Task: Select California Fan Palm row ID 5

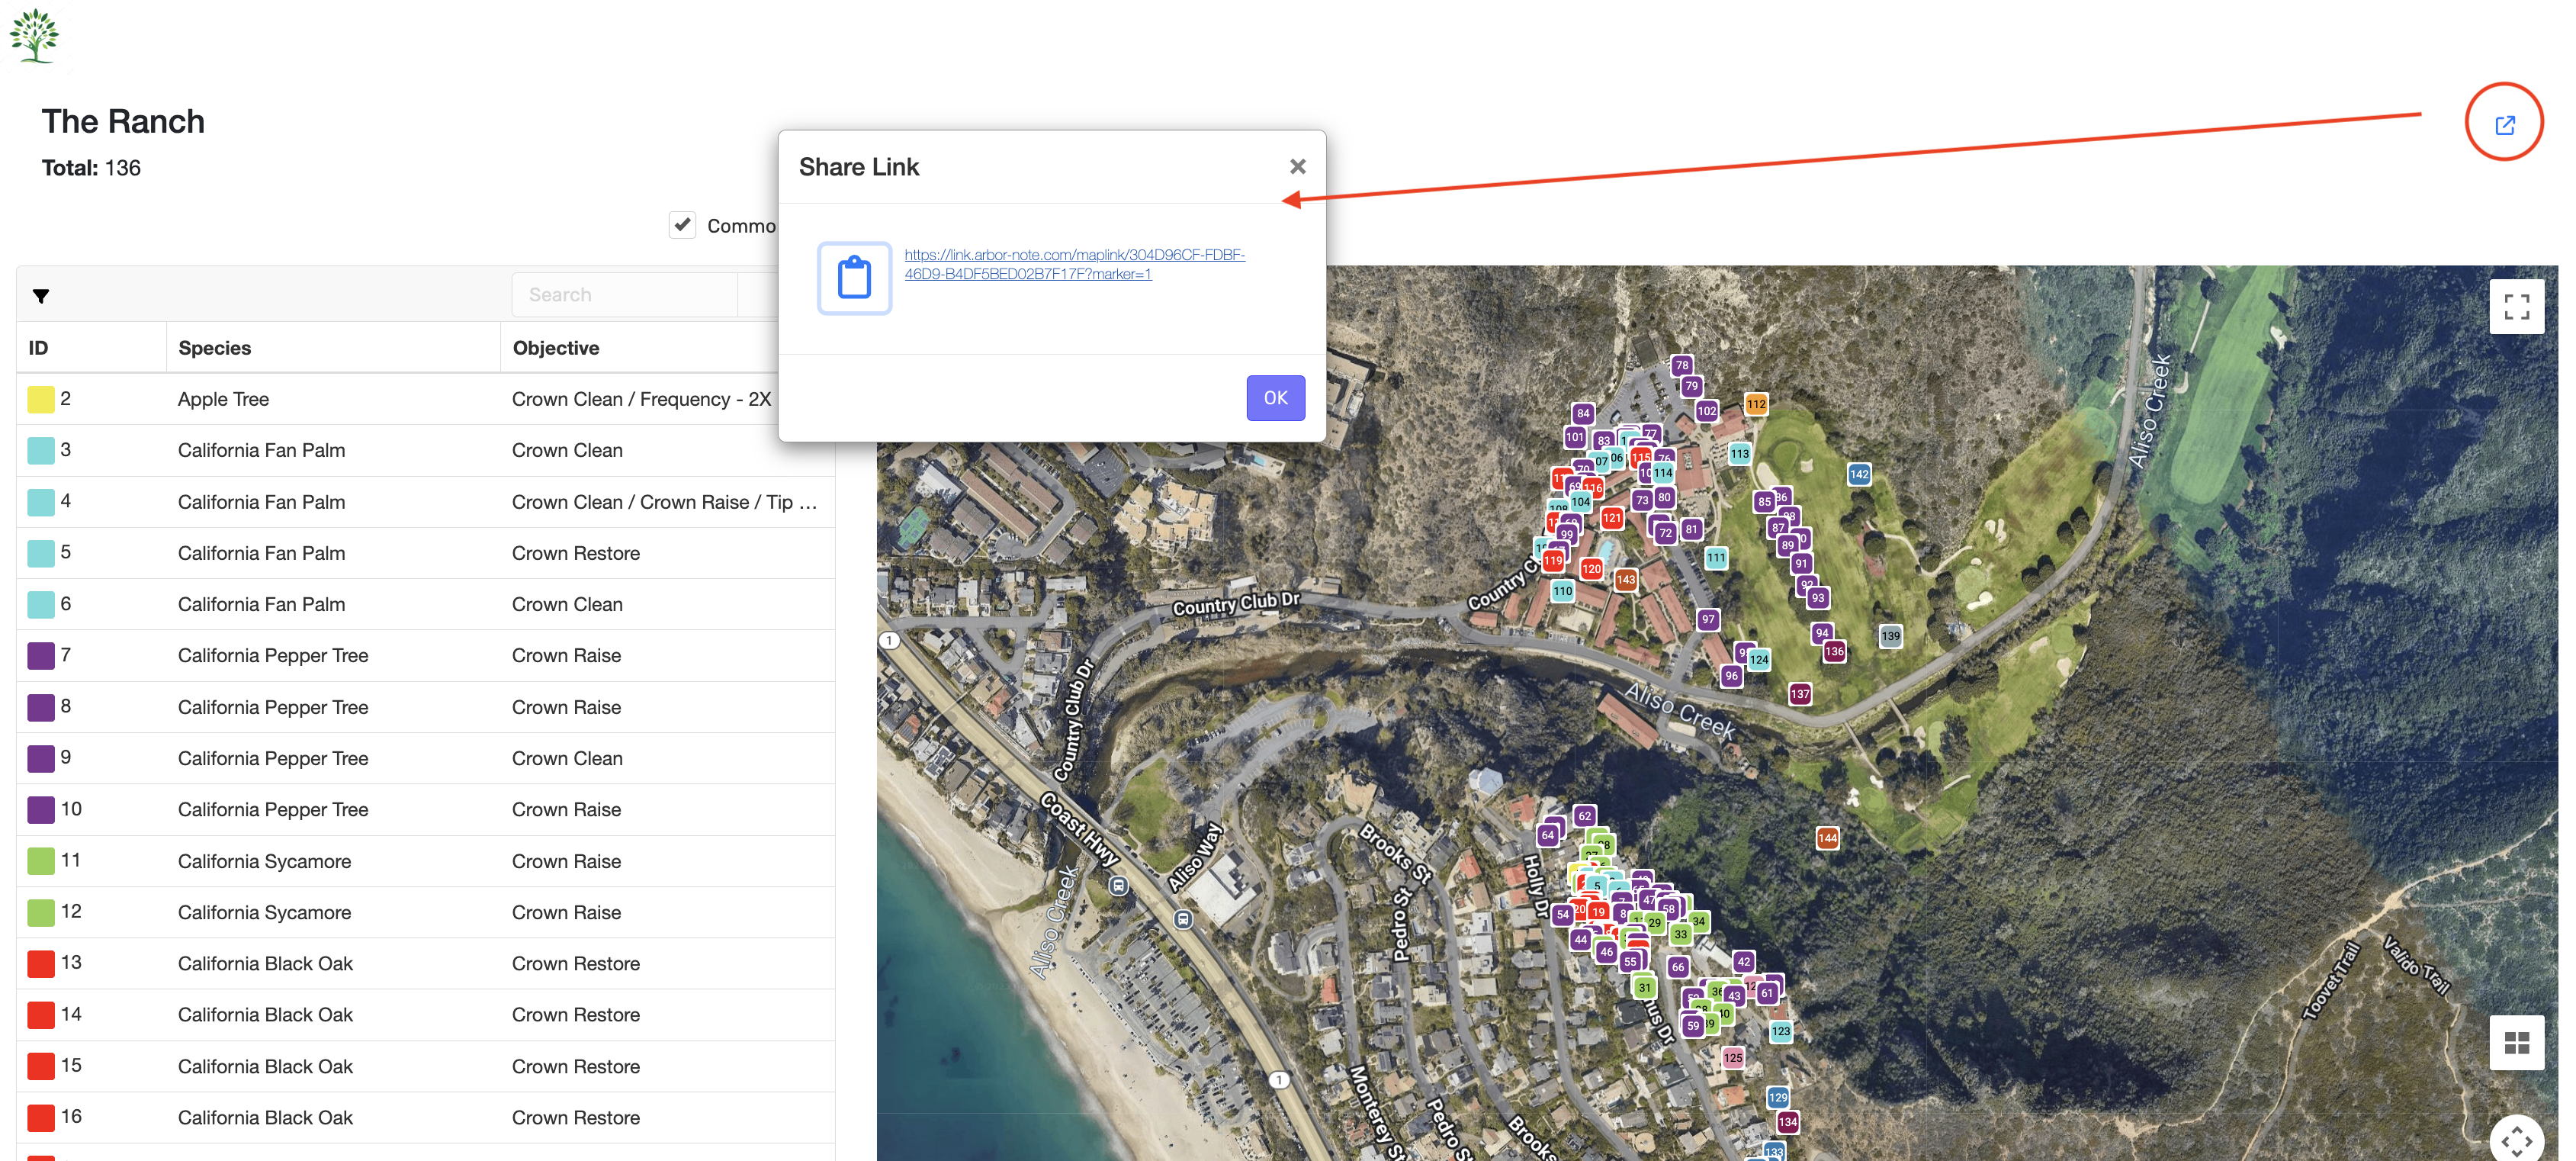Action: point(425,553)
